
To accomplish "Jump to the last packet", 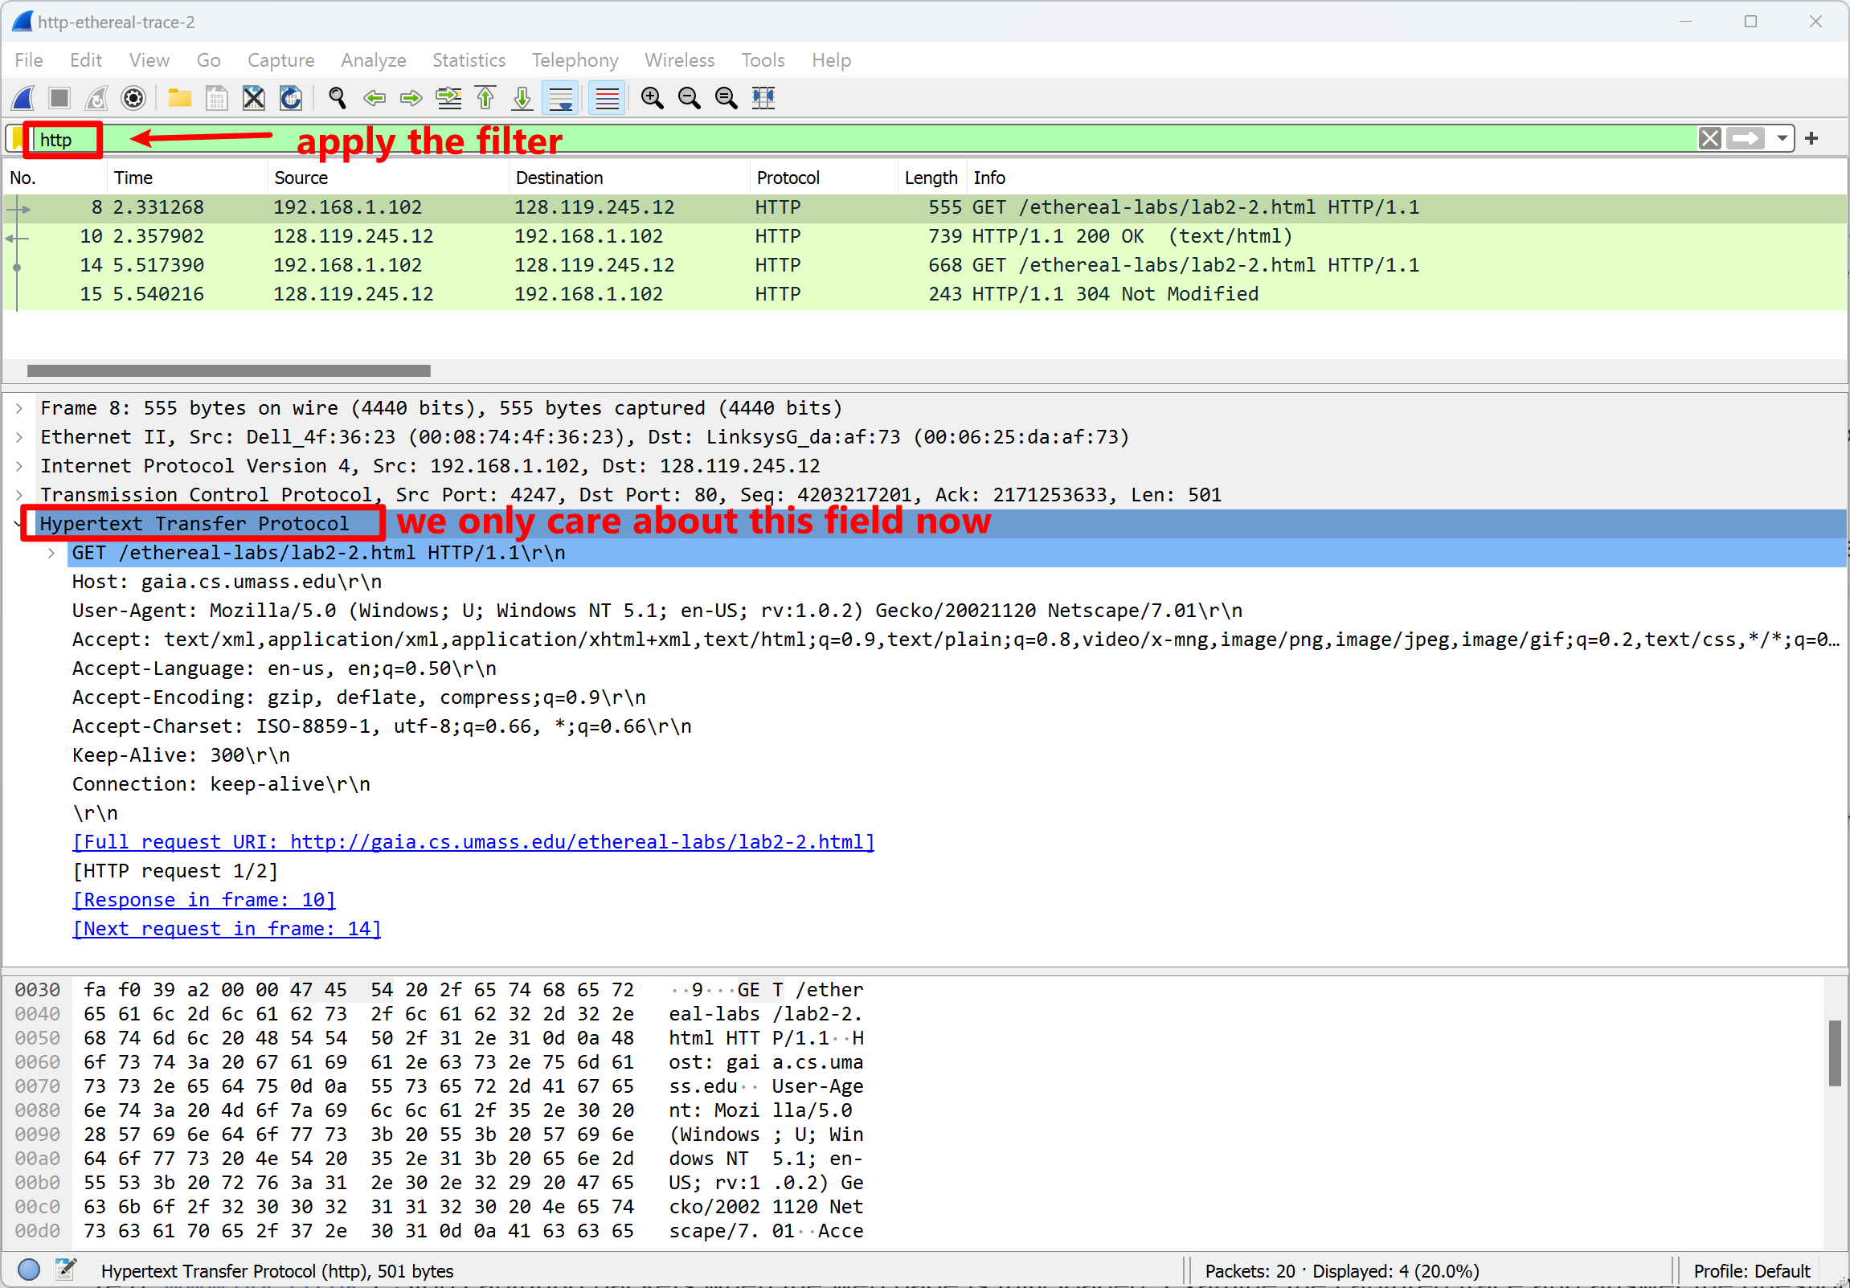I will 522,97.
